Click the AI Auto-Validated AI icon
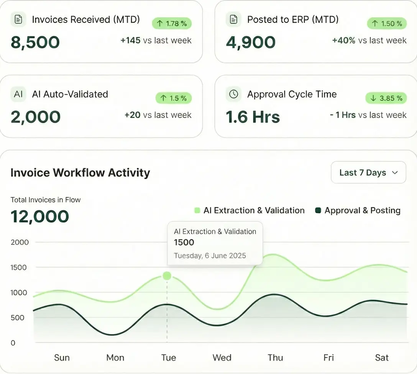417x374 pixels. coord(18,94)
